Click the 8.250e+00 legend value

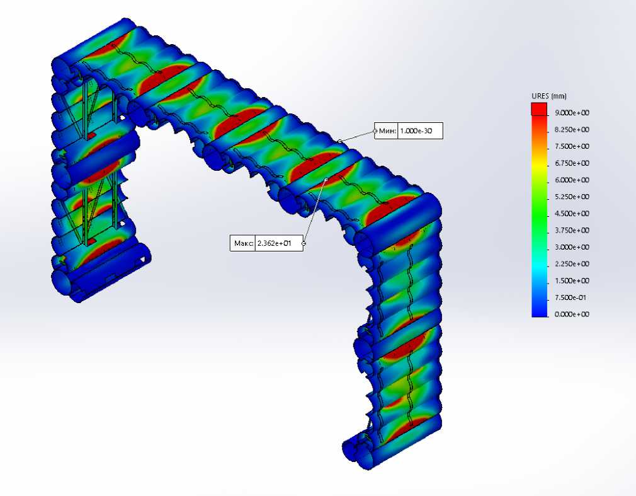pos(572,130)
